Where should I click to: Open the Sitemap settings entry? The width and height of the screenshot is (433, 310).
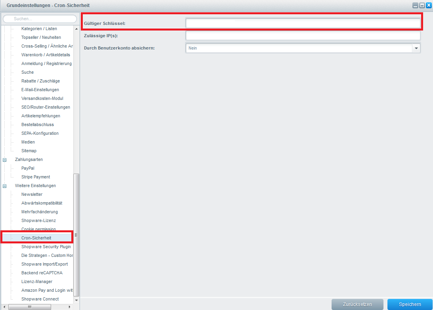29,151
